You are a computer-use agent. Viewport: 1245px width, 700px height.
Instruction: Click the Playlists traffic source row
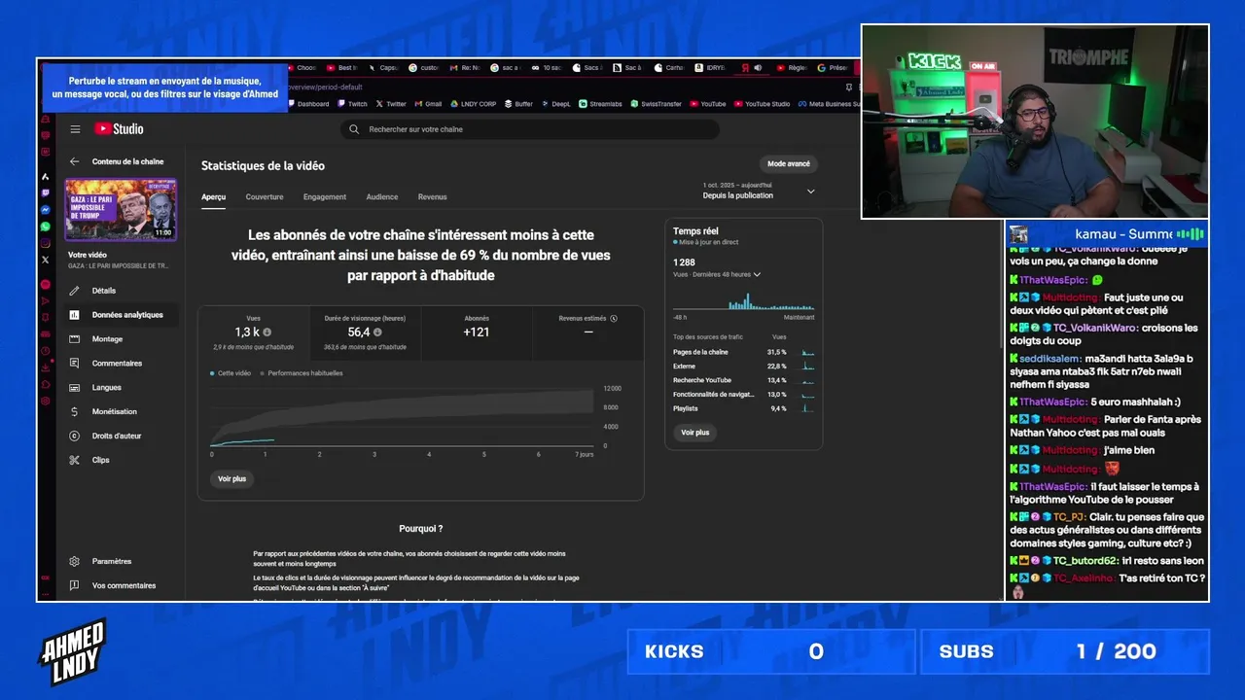pyautogui.click(x=744, y=408)
